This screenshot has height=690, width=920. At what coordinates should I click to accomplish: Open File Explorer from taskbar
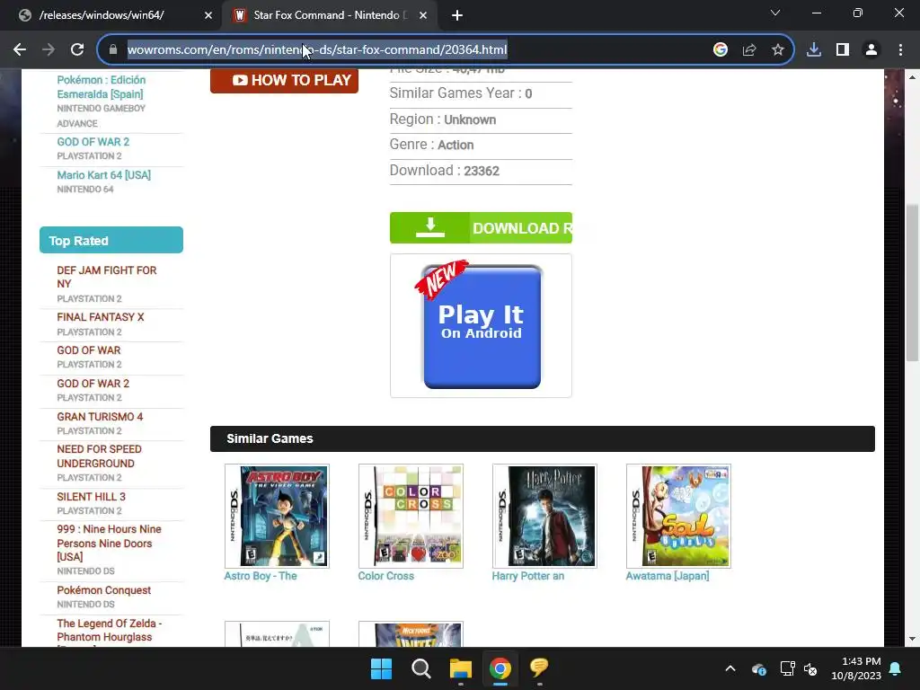(461, 668)
